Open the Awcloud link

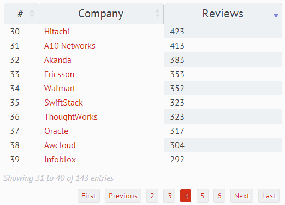coord(60,145)
